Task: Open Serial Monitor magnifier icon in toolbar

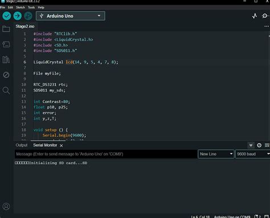Action: click(265, 16)
